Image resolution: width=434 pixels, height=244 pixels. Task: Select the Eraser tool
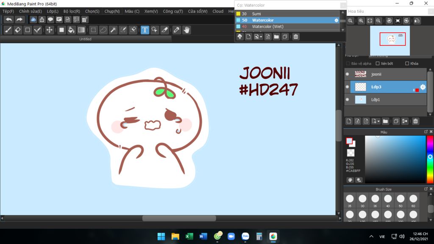coord(18,30)
